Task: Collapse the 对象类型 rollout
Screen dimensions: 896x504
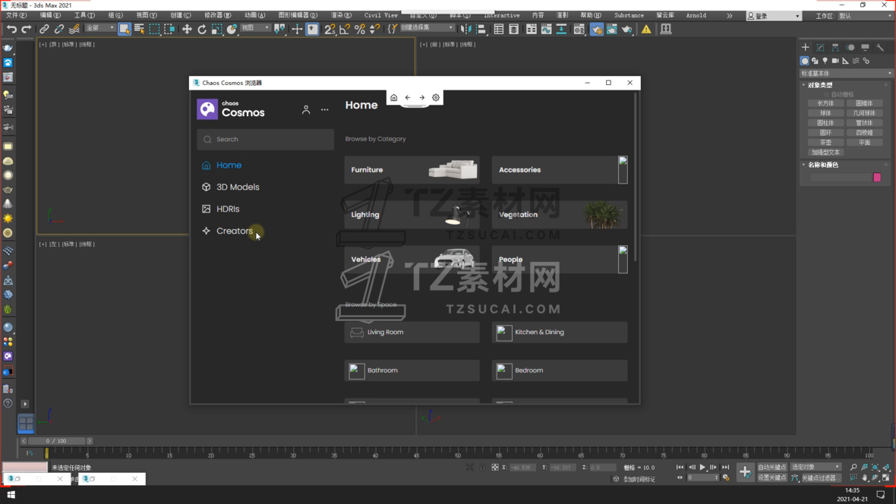Action: point(820,85)
